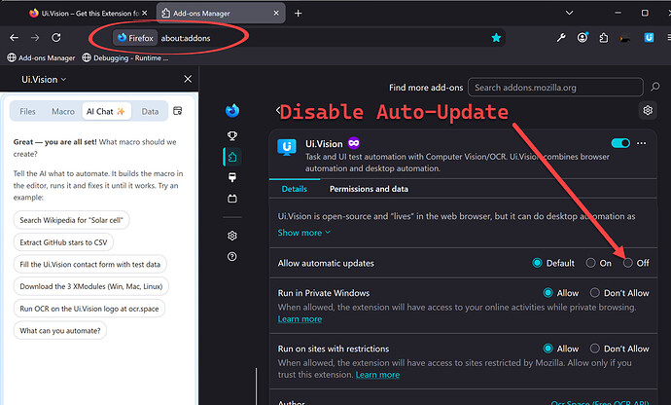Switch to the Ui.Vision extension browser tab
The width and height of the screenshot is (671, 405).
click(x=88, y=14)
